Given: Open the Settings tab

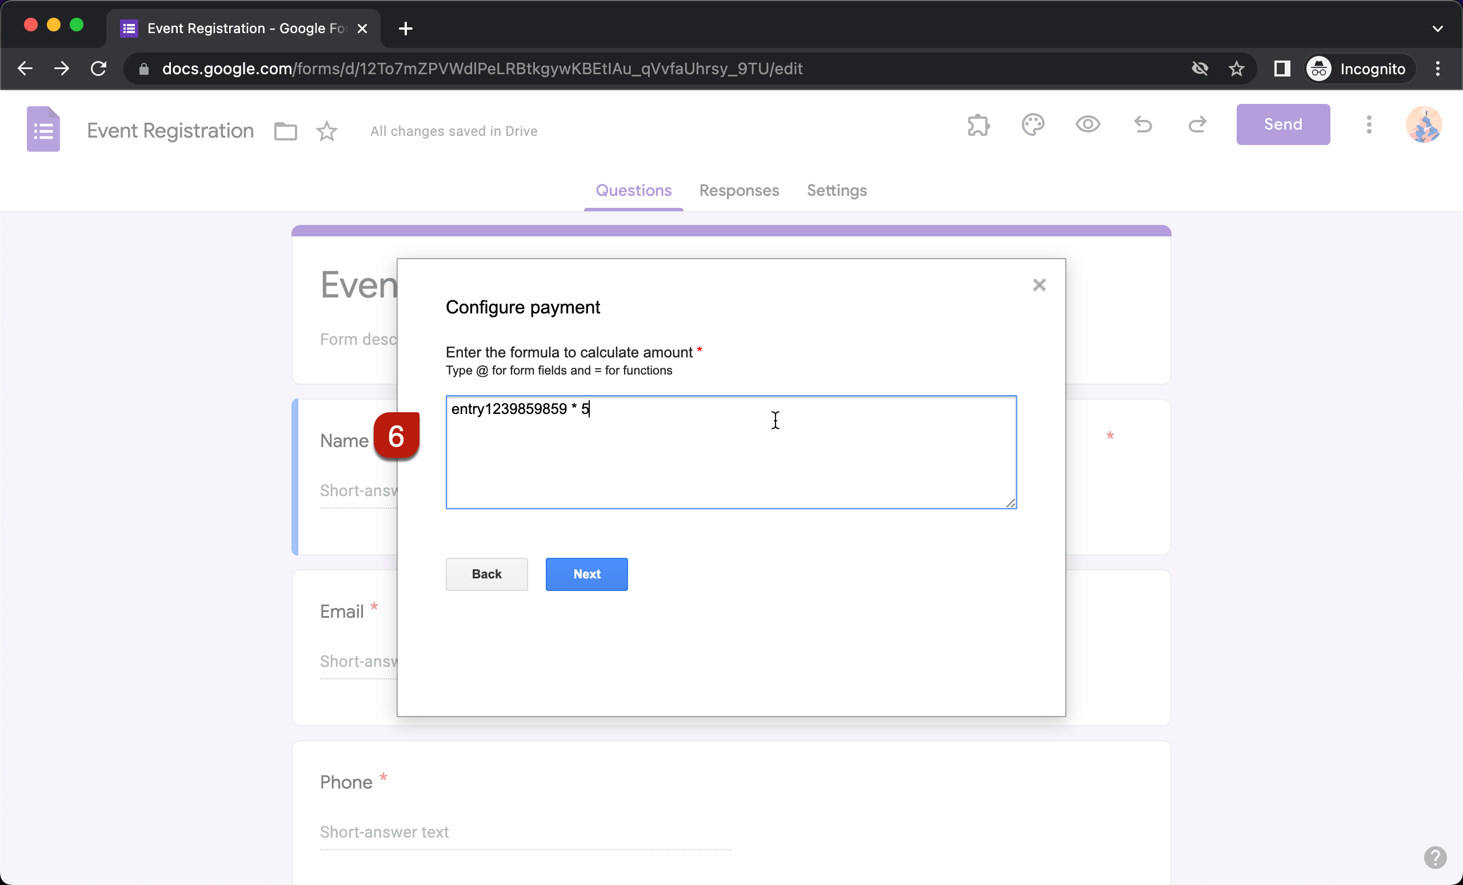Looking at the screenshot, I should [837, 190].
